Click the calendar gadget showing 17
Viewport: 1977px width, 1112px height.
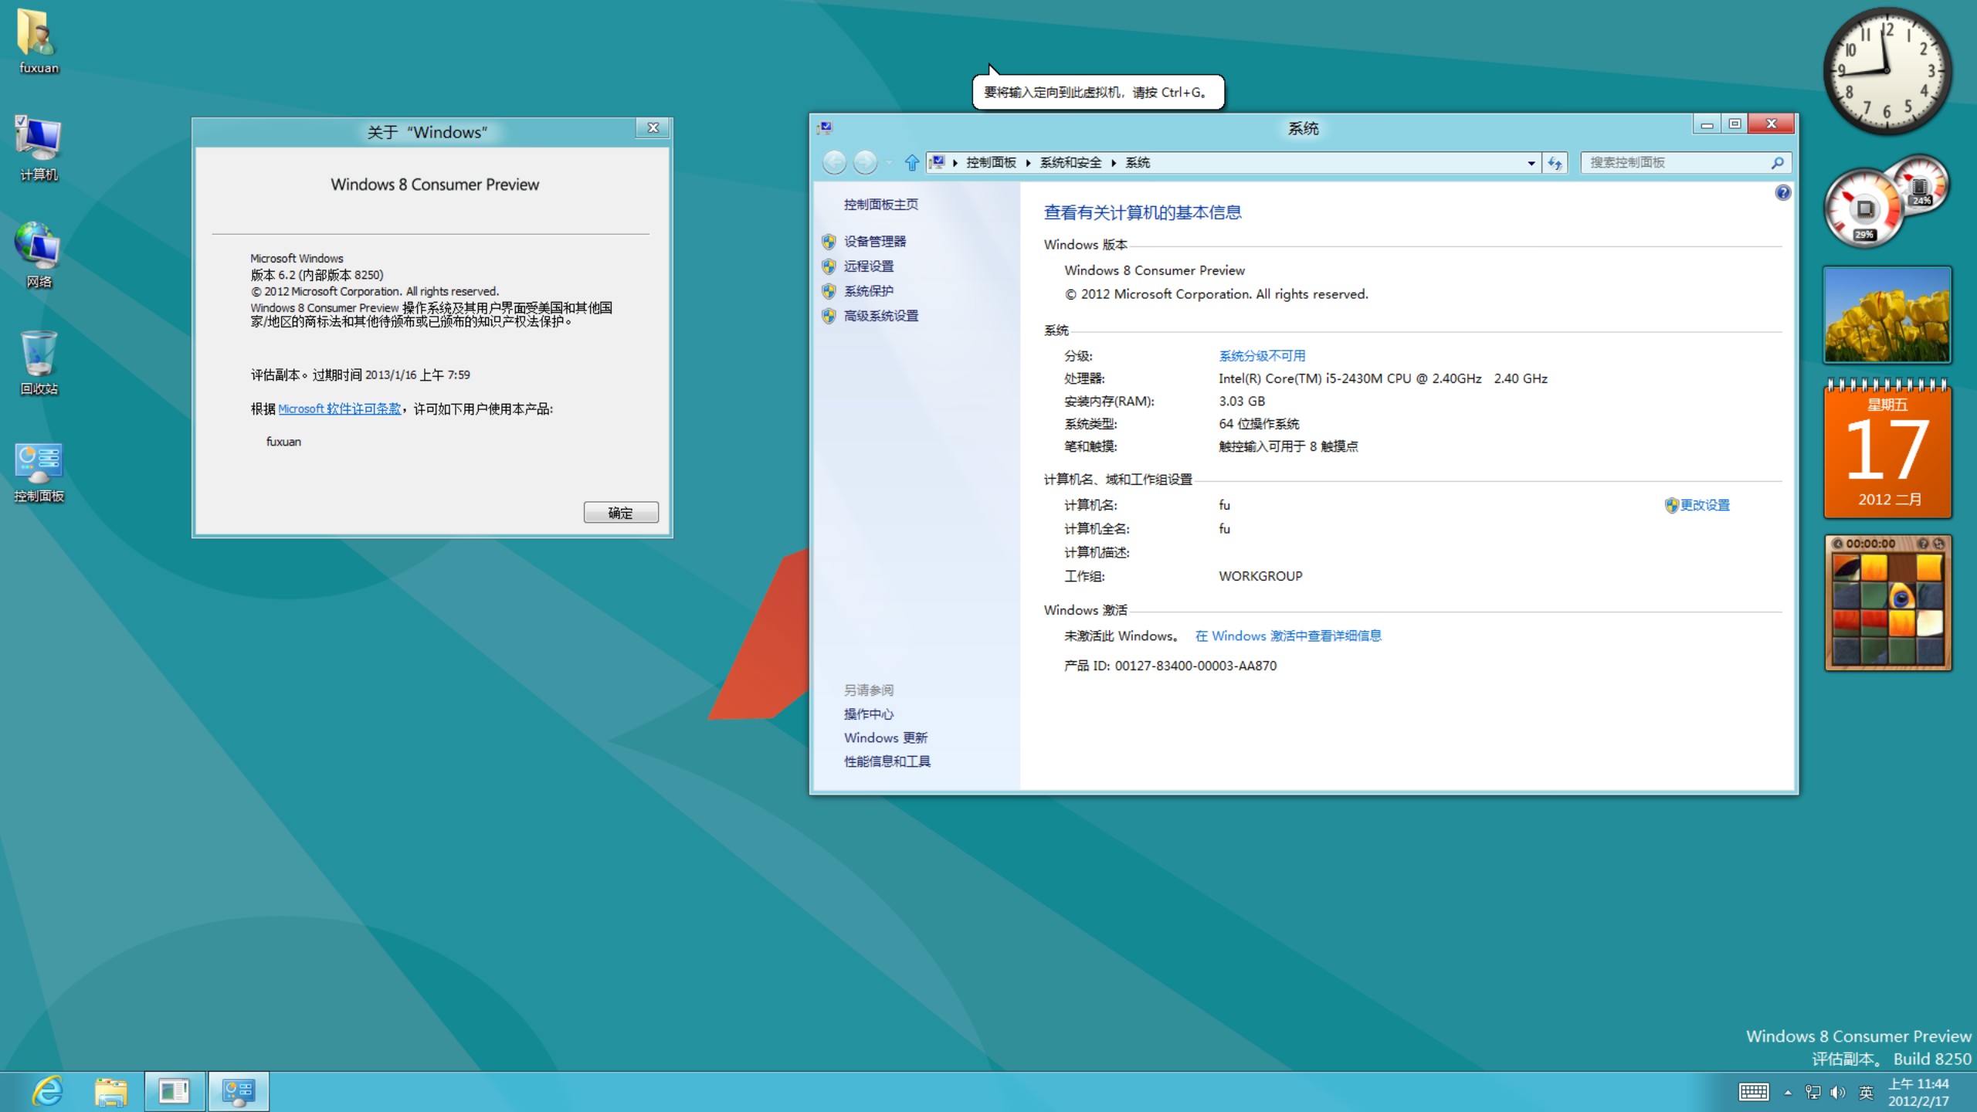(1887, 449)
